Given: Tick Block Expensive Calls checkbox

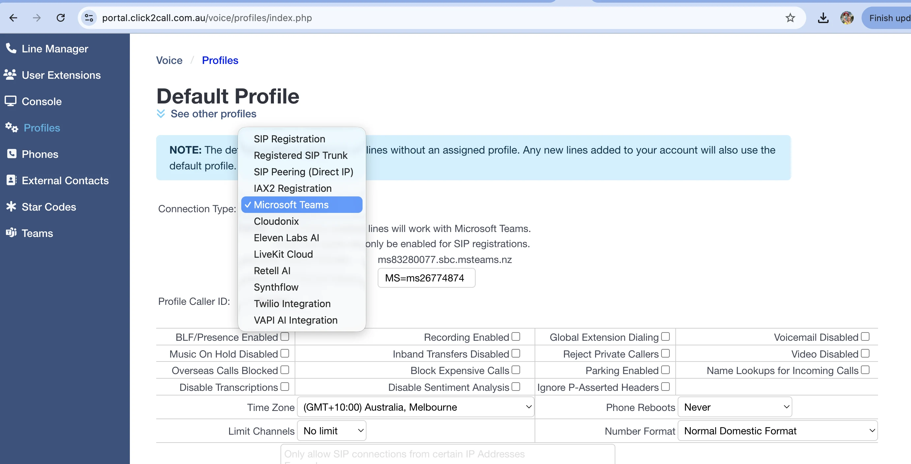Looking at the screenshot, I should pyautogui.click(x=515, y=370).
